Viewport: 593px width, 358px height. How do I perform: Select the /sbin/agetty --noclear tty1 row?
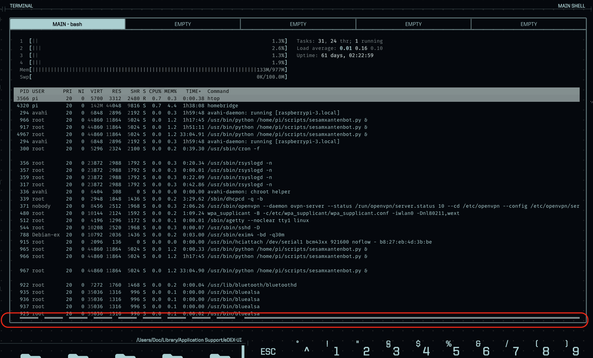297,220
